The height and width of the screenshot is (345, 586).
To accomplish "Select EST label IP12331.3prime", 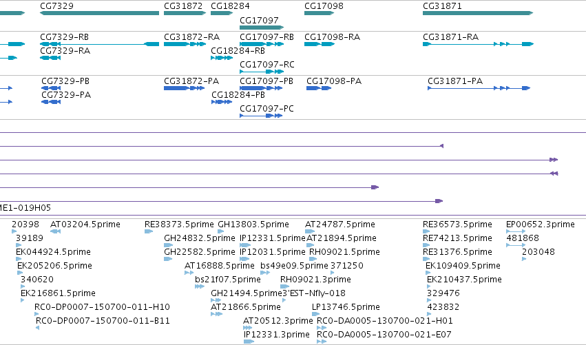I will tap(277, 335).
